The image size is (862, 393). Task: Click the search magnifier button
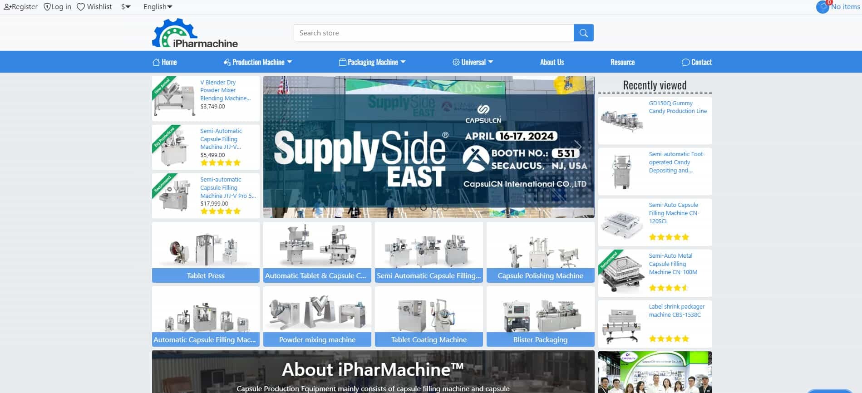[583, 33]
